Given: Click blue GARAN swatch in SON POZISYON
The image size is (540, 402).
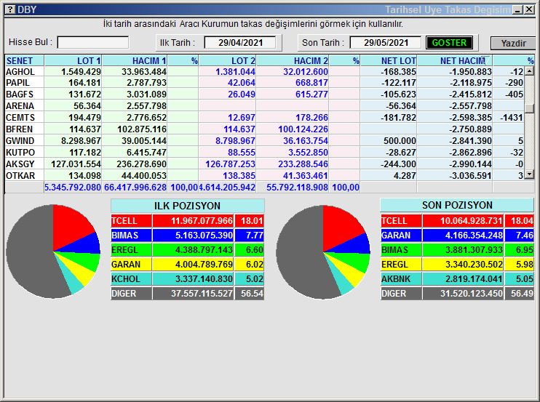Looking at the screenshot, I should tap(400, 236).
